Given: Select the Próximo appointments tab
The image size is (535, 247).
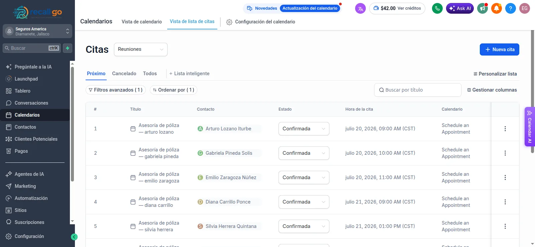Looking at the screenshot, I should pyautogui.click(x=96, y=74).
